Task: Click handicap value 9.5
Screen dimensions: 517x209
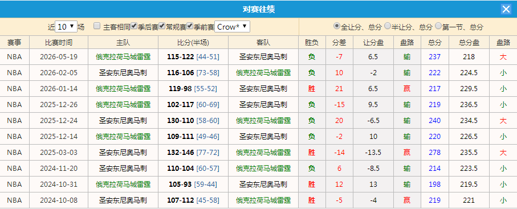Action: pos(373,105)
